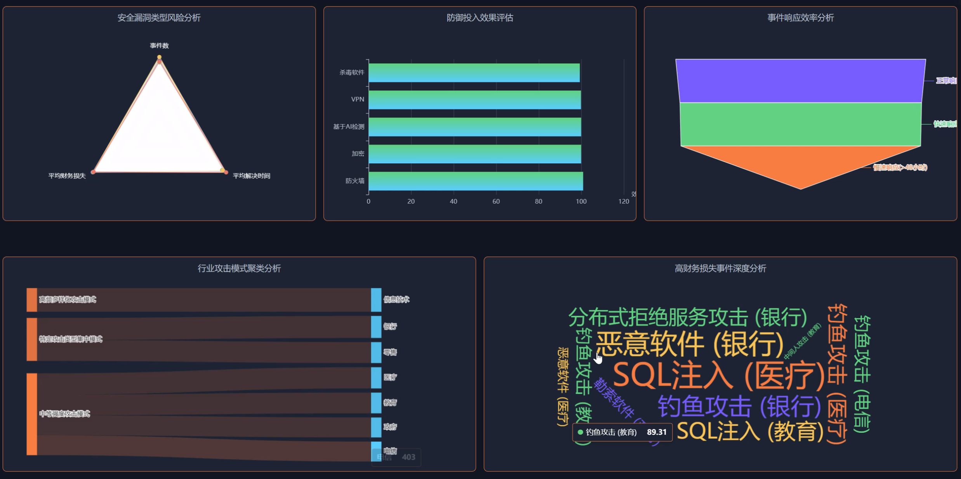
Task: Select the 防火墙 bar
Action: click(x=475, y=181)
